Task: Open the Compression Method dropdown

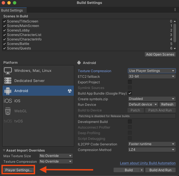Action: [152, 150]
